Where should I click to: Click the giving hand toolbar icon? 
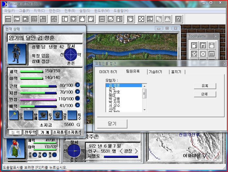[111, 19]
